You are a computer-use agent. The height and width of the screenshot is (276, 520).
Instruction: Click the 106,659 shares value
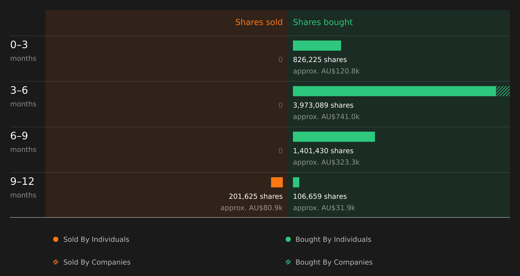320,197
